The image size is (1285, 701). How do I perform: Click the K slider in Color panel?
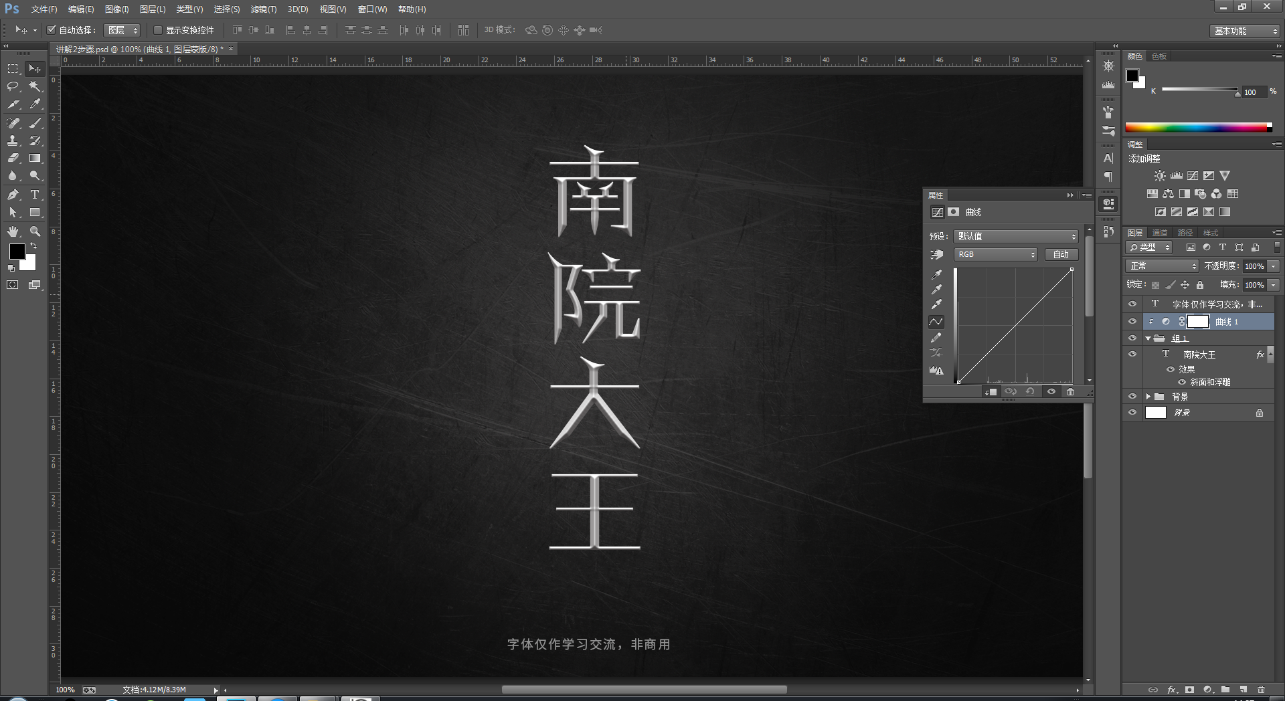pyautogui.click(x=1199, y=90)
